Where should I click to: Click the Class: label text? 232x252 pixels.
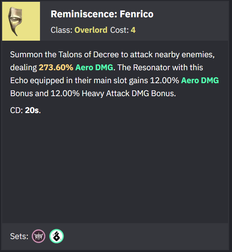coord(62,30)
